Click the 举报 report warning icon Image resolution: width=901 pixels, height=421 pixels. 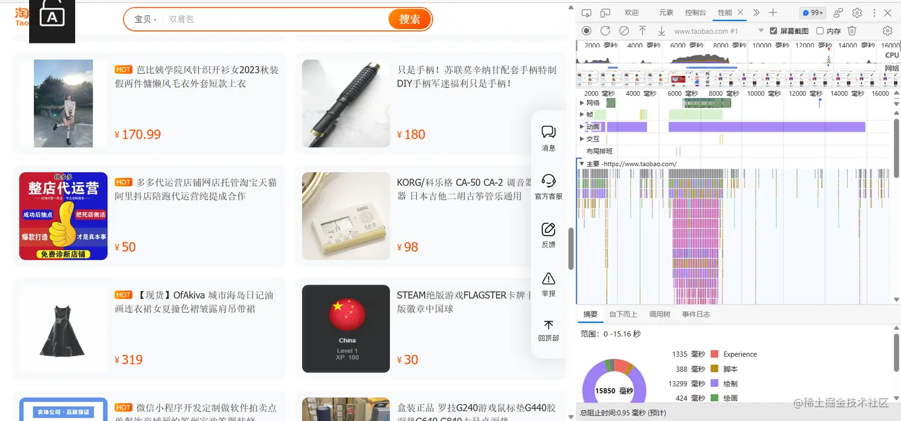tap(549, 284)
